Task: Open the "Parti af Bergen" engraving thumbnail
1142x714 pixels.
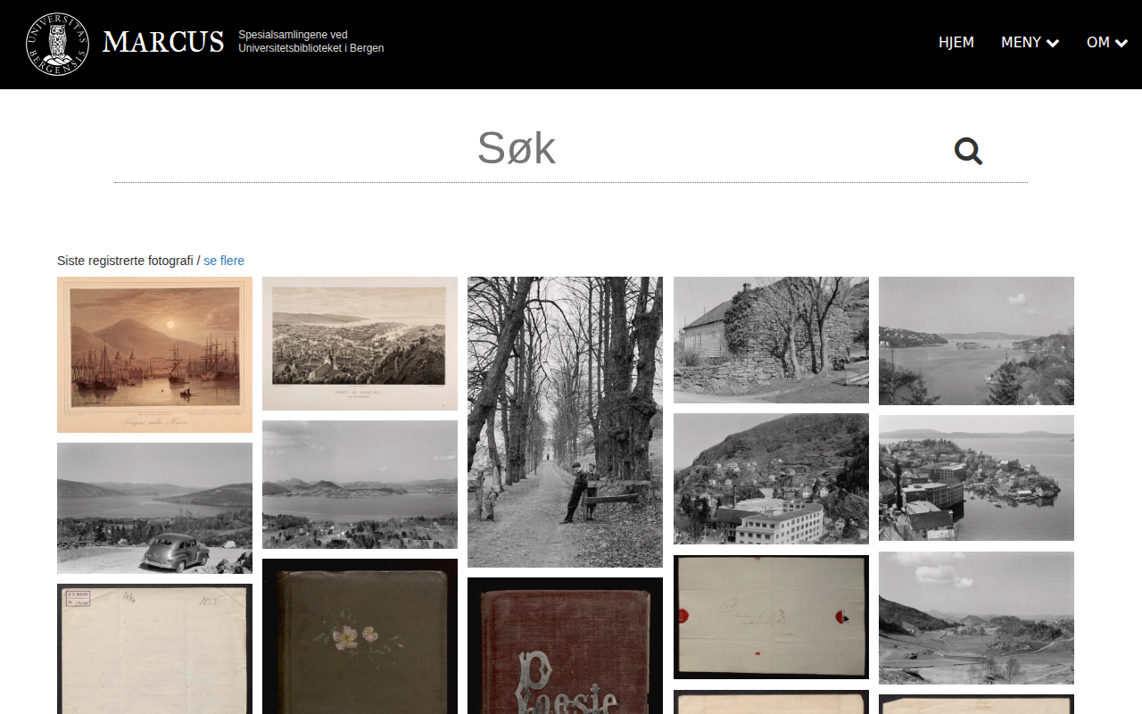Action: (x=360, y=344)
